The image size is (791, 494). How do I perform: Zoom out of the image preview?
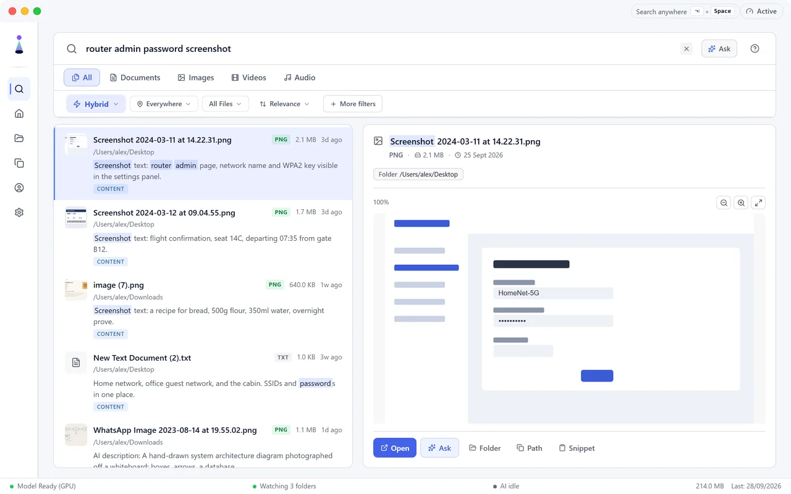[x=724, y=203]
